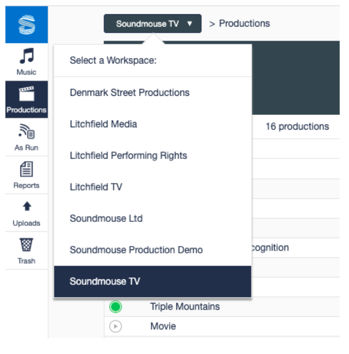Click the Soundmouse logo icon
This screenshot has height=354, width=349.
pyautogui.click(x=27, y=25)
